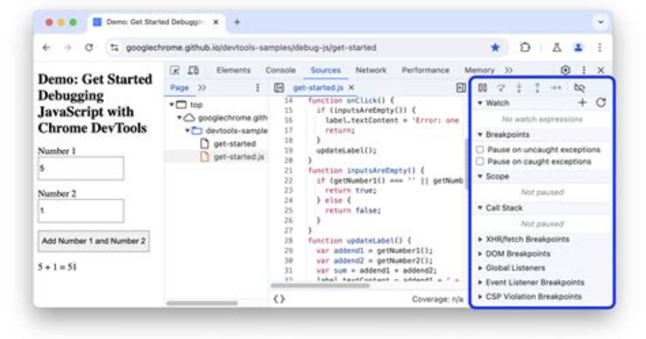Click the step into function icon
Viewport: 646px width, 339px height.
click(519, 88)
